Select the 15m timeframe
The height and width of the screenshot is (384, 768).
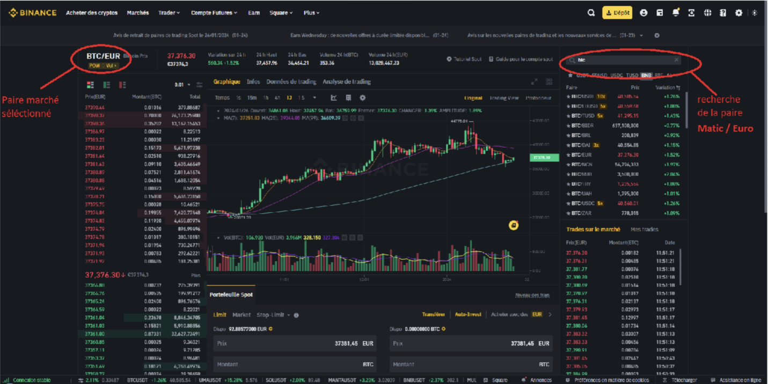tap(252, 98)
